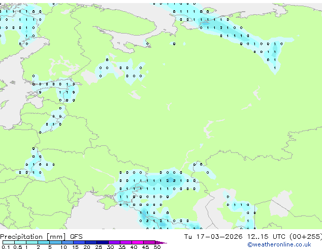Click the '50' legend label
322x249 pixels.
tap(157, 247)
